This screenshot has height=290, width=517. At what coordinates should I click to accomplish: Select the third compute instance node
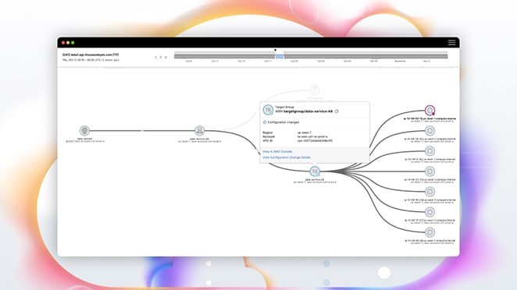[x=430, y=151]
